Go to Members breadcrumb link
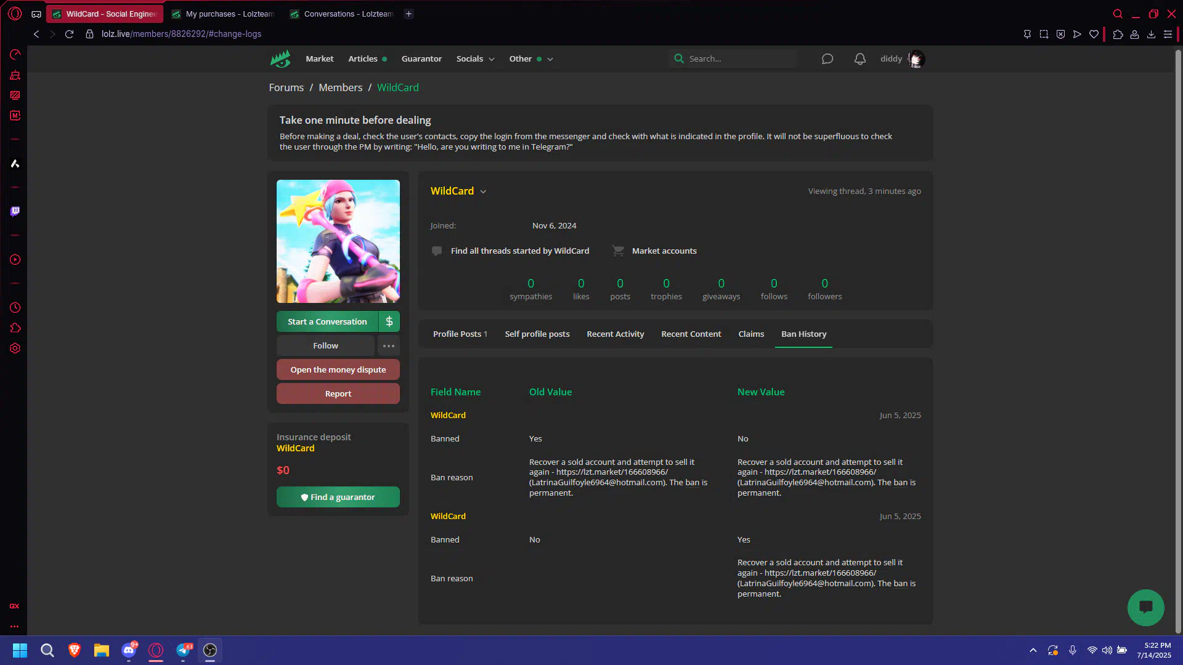Screen dimensions: 1183x665 click(x=341, y=87)
